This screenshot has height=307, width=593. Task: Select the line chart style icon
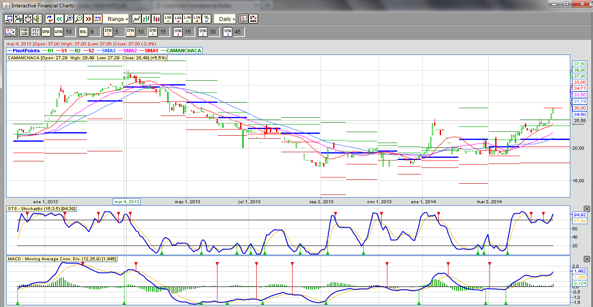(x=137, y=19)
